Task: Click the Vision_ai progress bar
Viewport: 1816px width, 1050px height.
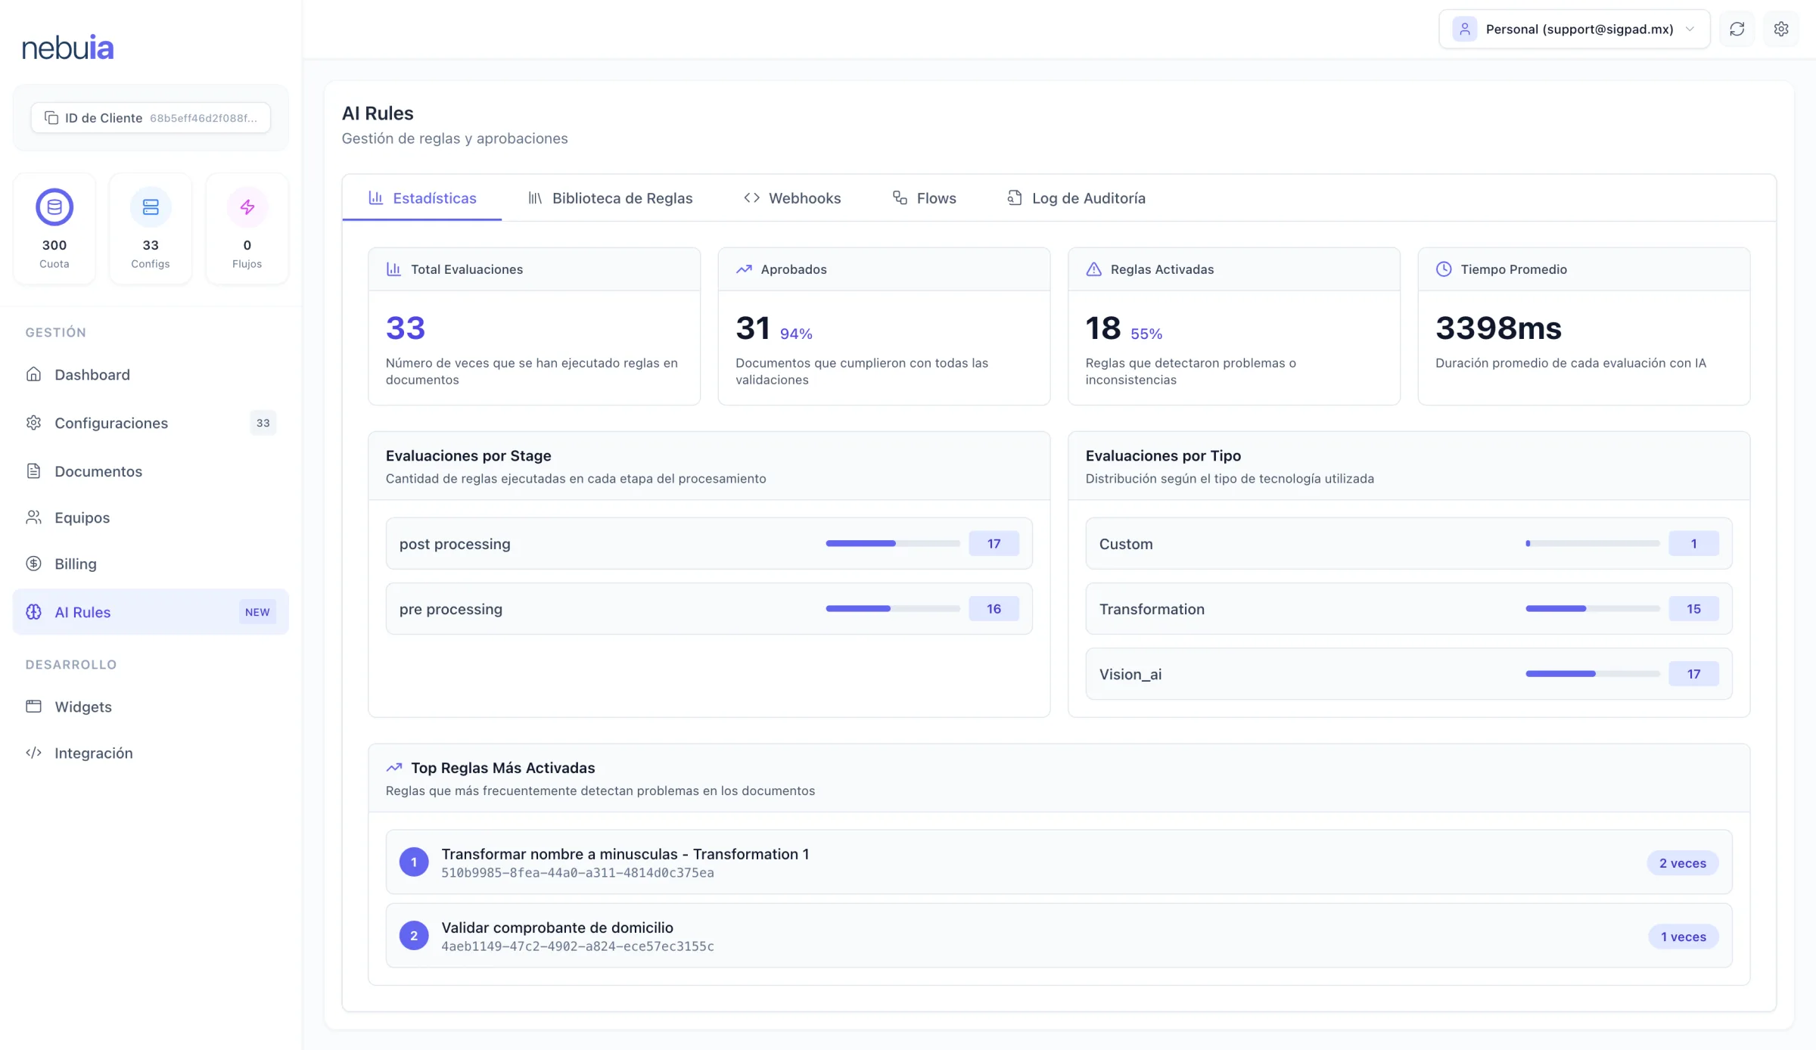Action: pyautogui.click(x=1593, y=673)
